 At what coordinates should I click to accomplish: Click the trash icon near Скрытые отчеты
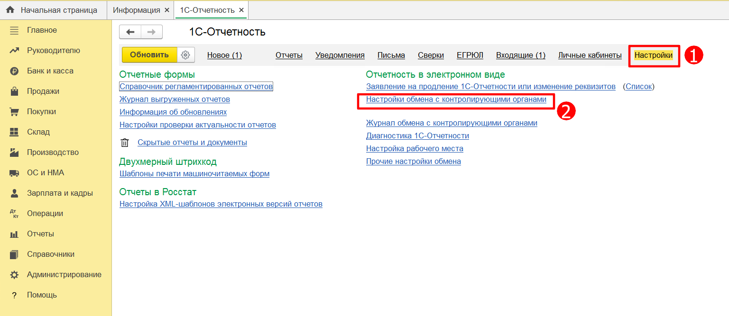(x=125, y=143)
